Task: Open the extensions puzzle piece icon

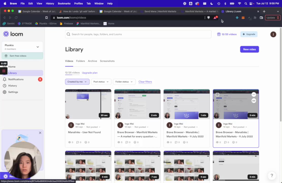Action: (x=255, y=18)
